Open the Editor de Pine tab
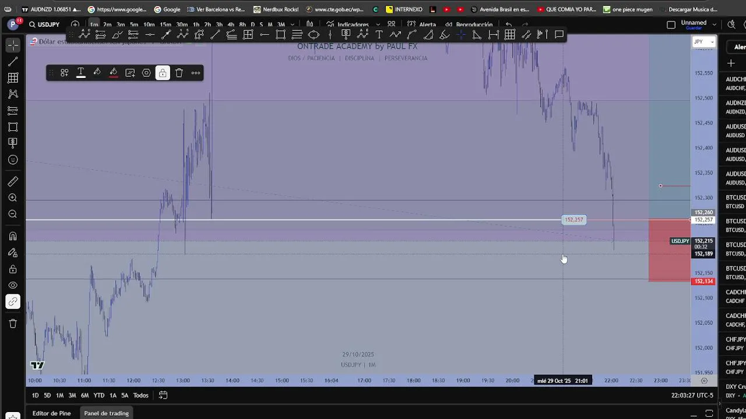Image resolution: width=746 pixels, height=419 pixels. 51,413
